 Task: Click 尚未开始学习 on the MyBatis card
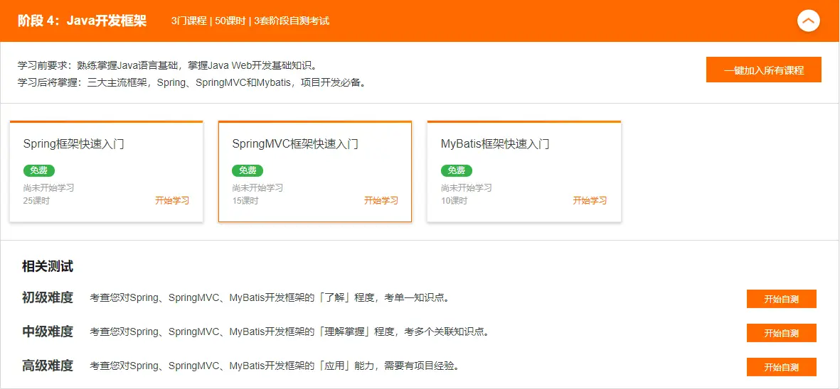467,188
